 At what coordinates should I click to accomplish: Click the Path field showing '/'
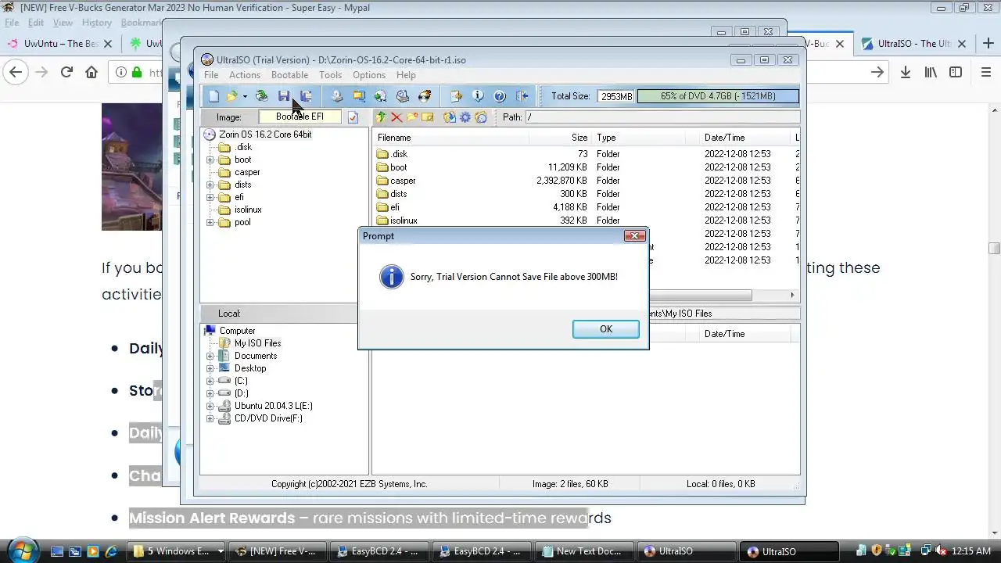pyautogui.click(x=662, y=117)
